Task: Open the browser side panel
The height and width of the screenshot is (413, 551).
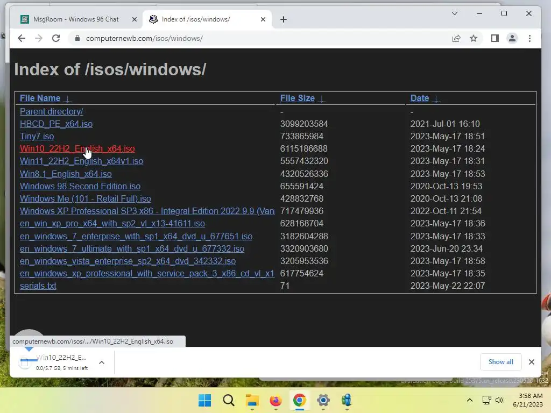Action: [x=495, y=38]
